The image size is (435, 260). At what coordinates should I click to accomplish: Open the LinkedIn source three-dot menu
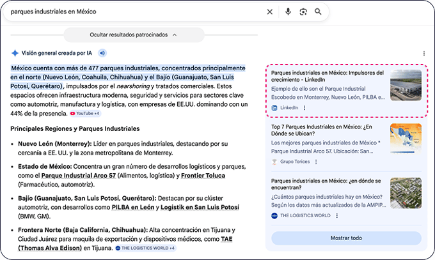coord(304,108)
